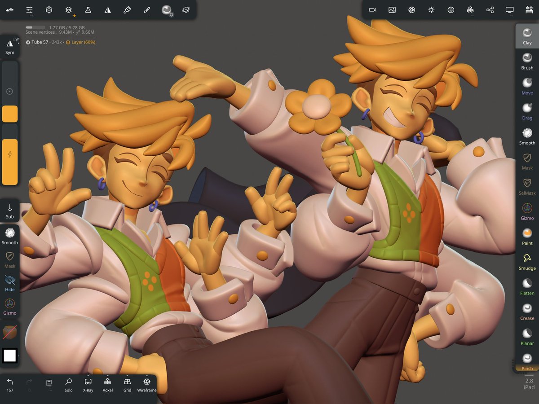This screenshot has height=404, width=539.
Task: Adjust the radius slider with the circle icon
Action: [9, 92]
